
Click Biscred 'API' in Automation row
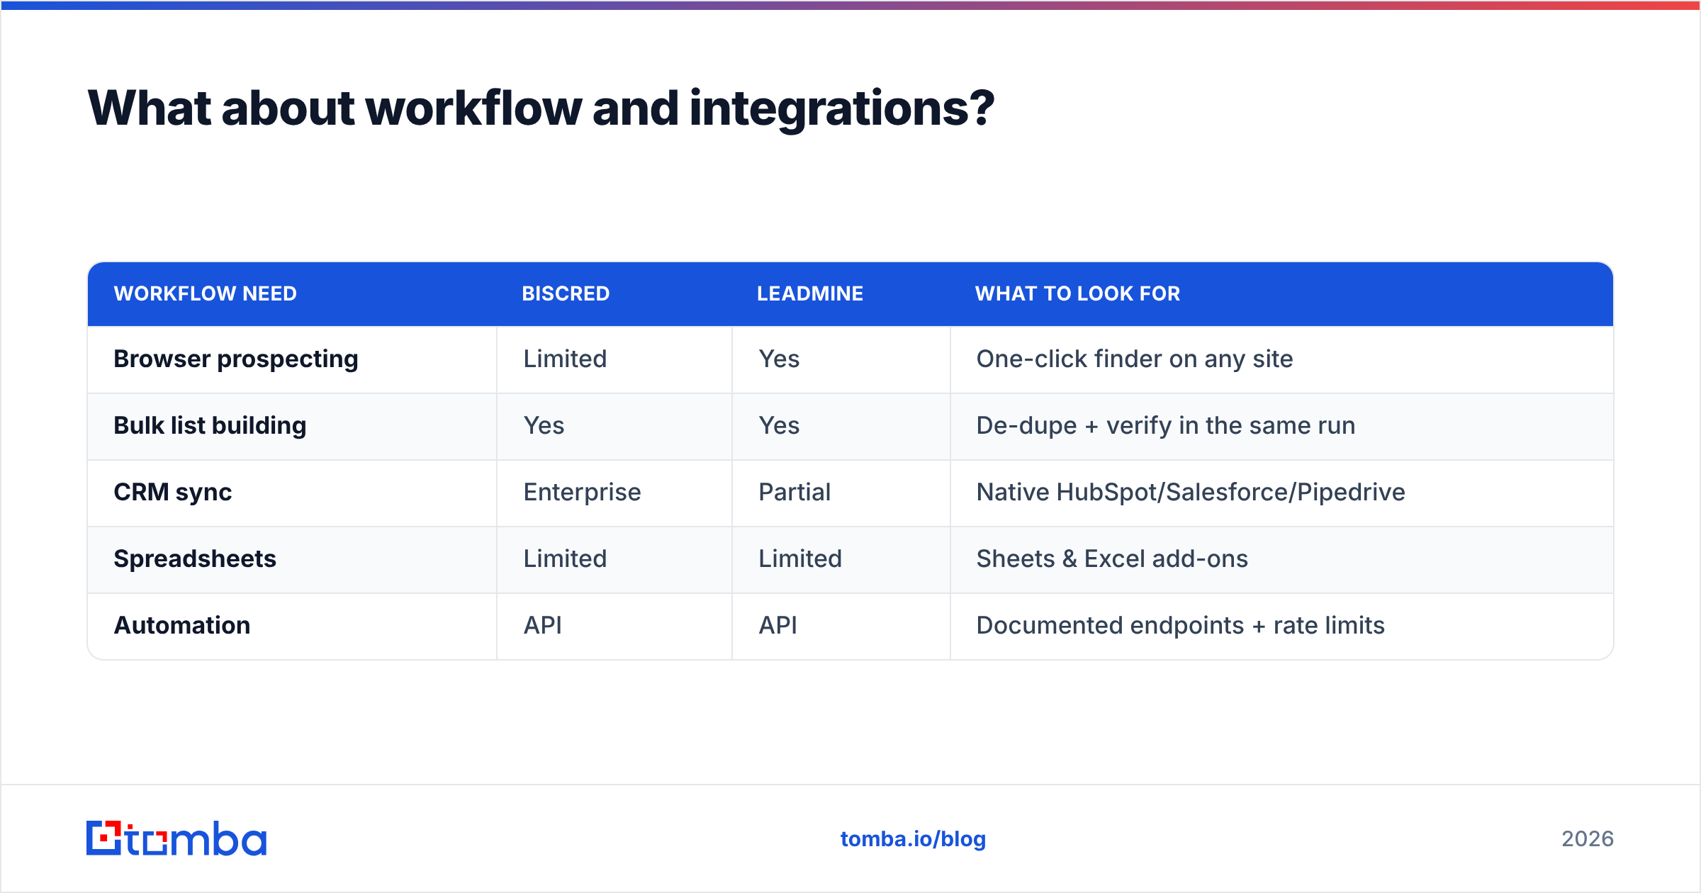(542, 626)
